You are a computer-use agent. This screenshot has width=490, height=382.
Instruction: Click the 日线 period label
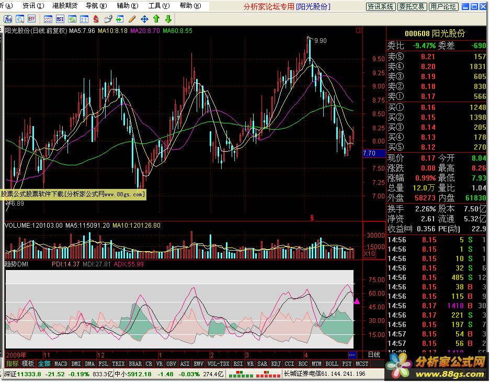coord(374,355)
